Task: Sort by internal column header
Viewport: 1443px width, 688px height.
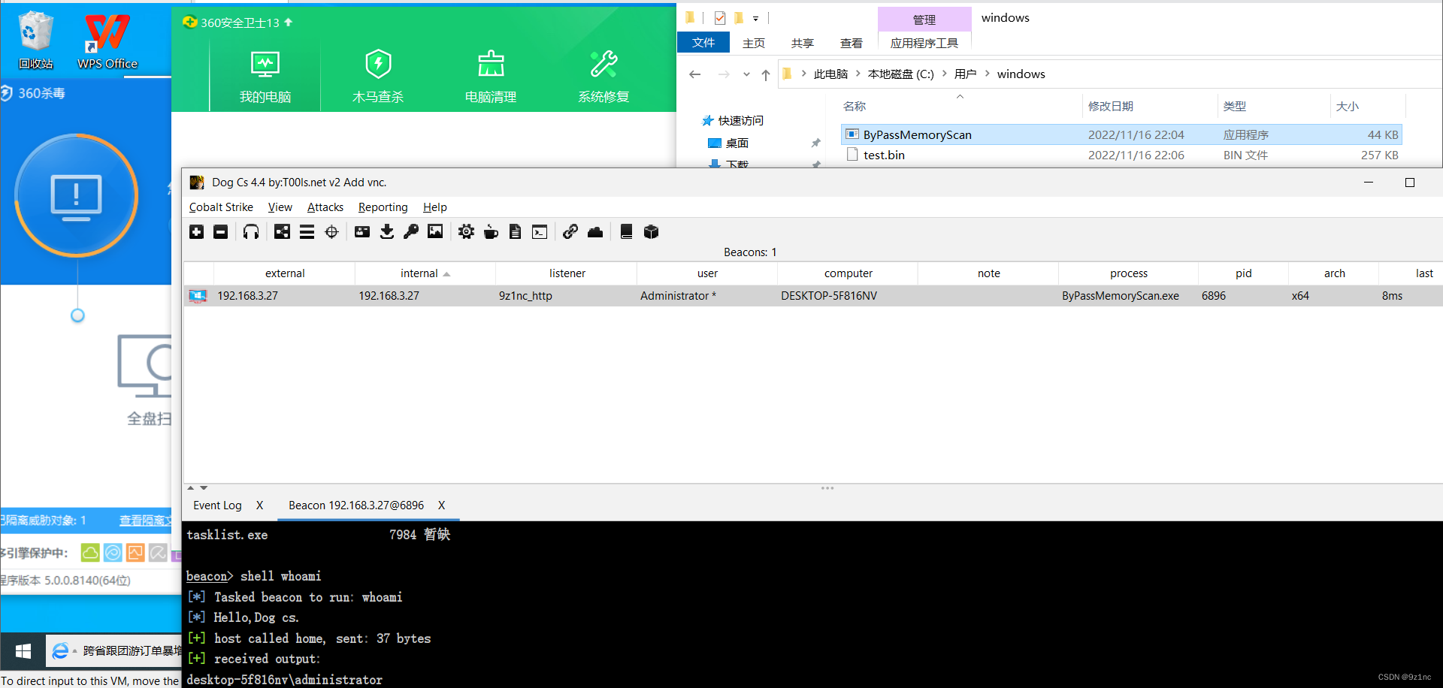Action: pyautogui.click(x=425, y=273)
